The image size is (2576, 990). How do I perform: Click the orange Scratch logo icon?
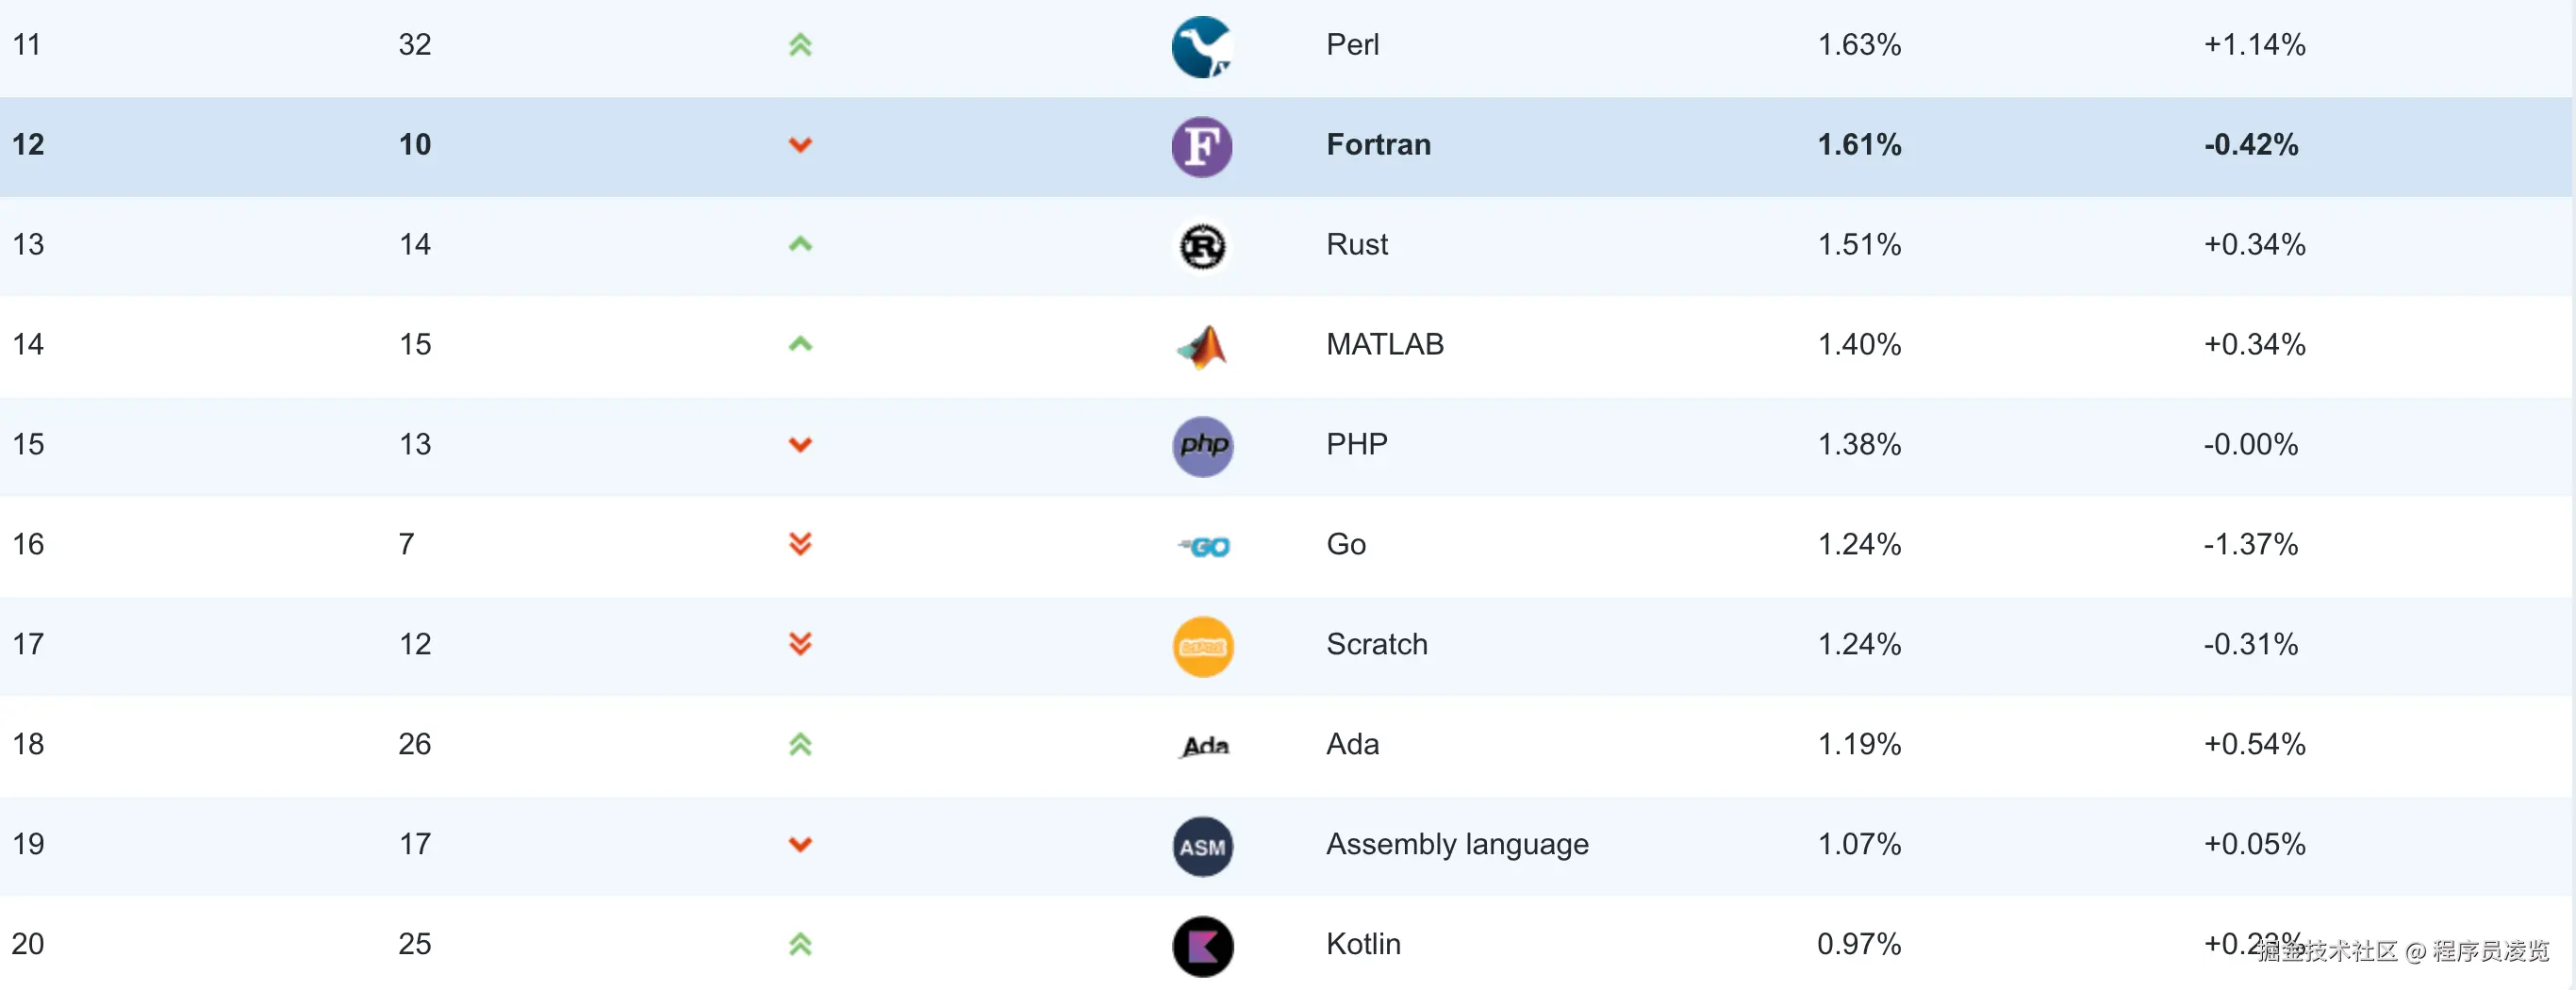[1201, 646]
